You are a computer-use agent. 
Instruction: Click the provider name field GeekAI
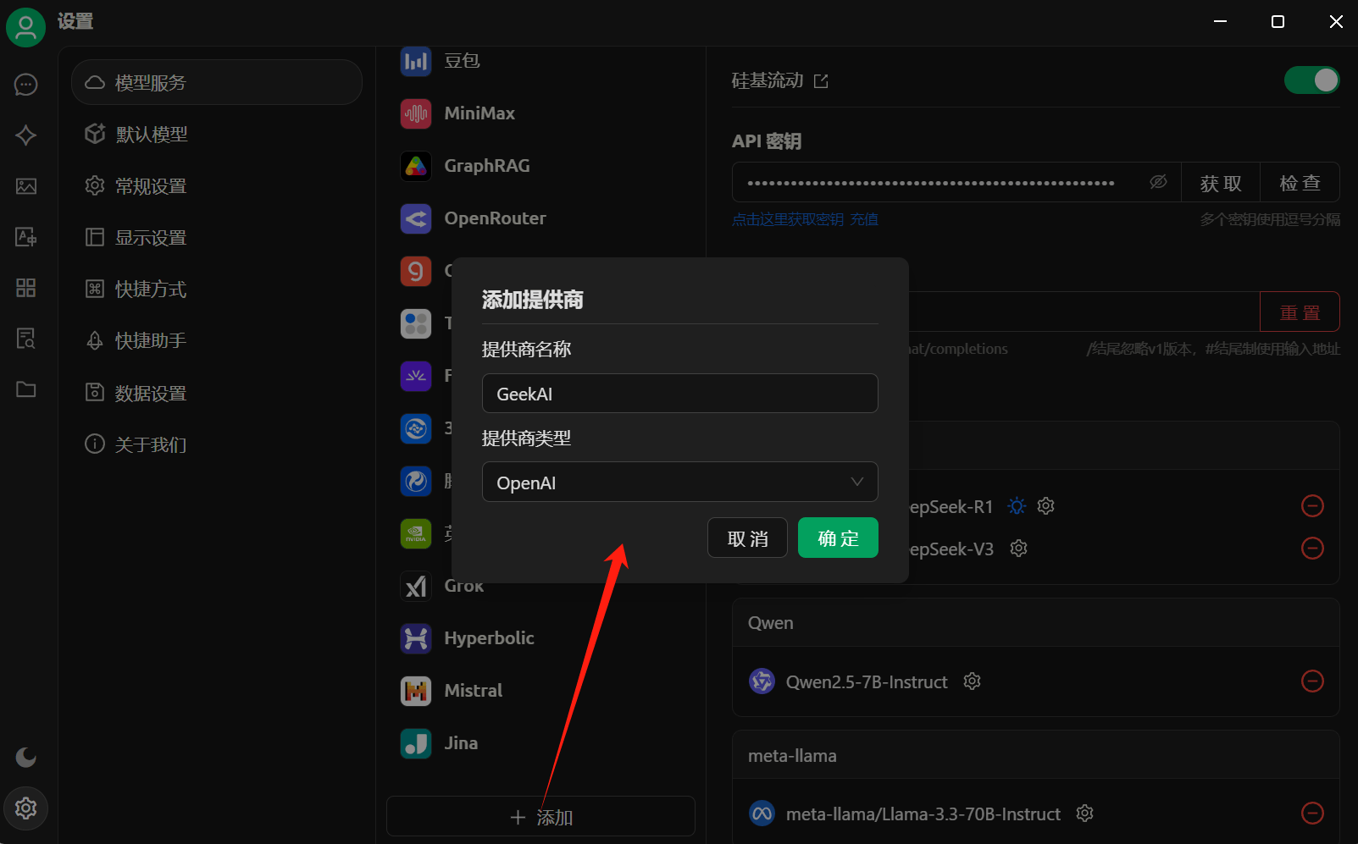(680, 394)
